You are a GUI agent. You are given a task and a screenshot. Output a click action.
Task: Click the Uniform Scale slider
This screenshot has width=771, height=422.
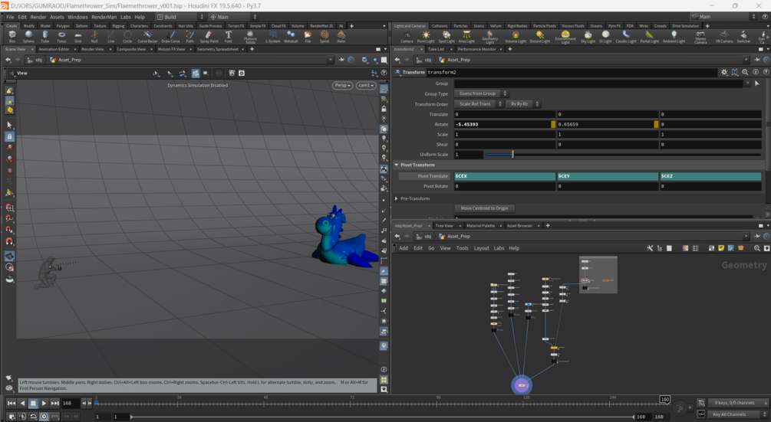(623, 155)
